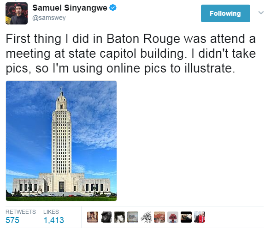Open the tweet options chevron menu
The image size is (271, 230).
pyautogui.click(x=261, y=12)
